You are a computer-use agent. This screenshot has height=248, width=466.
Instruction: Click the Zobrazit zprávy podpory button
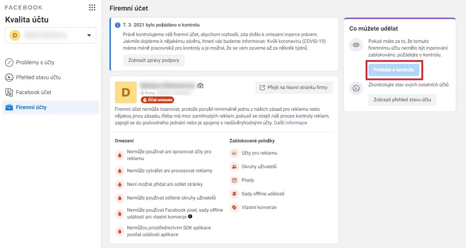[154, 60]
